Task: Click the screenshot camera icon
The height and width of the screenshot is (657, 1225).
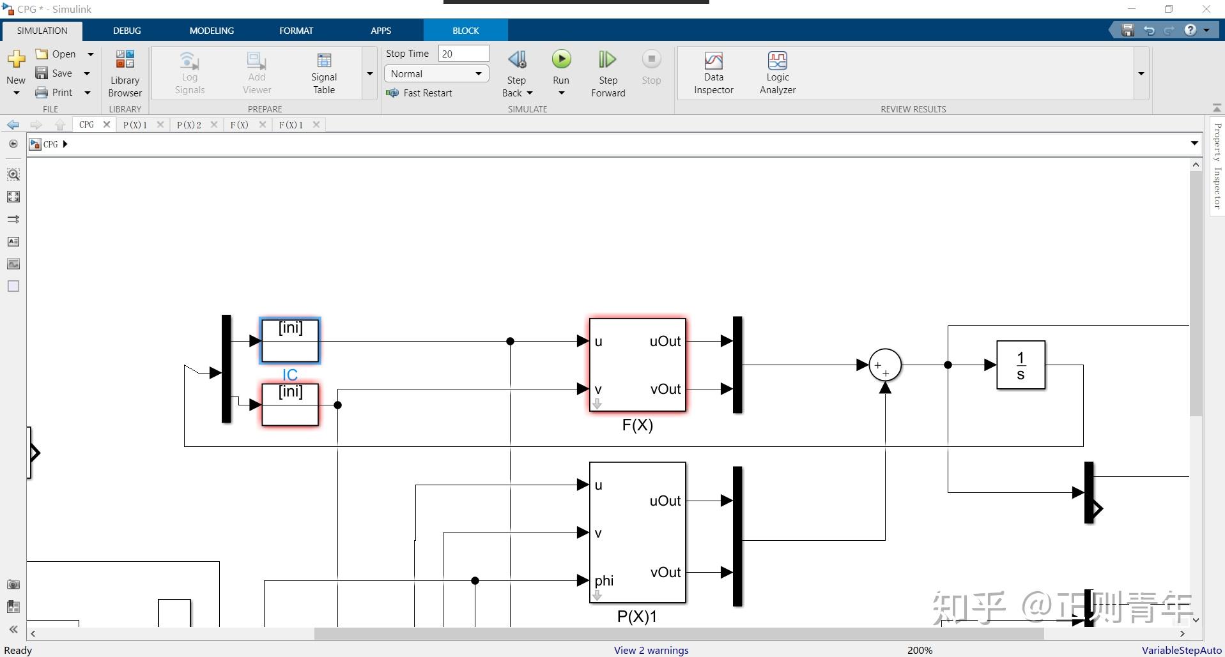Action: pyautogui.click(x=13, y=584)
